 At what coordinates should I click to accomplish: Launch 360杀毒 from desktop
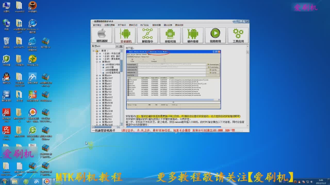(6, 60)
